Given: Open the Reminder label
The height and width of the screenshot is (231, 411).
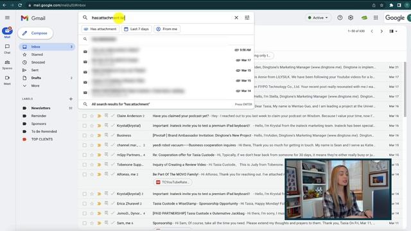Looking at the screenshot, I should point(39,116).
